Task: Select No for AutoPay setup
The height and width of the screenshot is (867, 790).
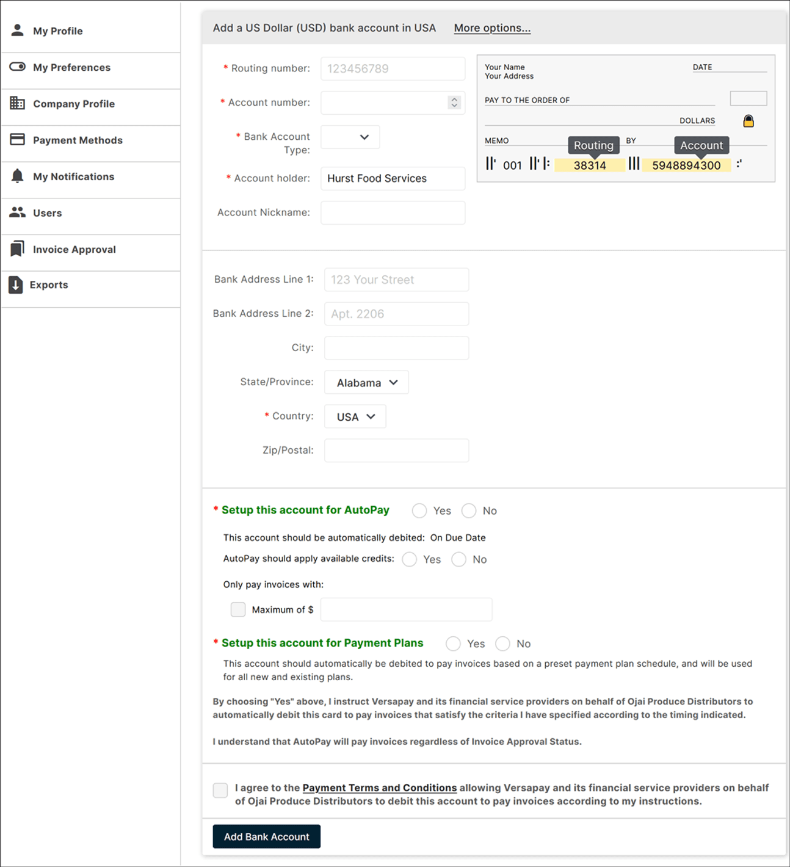Action: point(469,510)
